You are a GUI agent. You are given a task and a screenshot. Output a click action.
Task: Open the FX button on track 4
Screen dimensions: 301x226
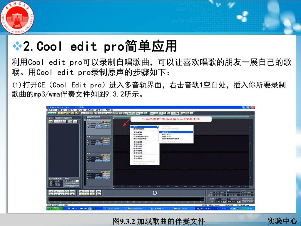coord(107,178)
